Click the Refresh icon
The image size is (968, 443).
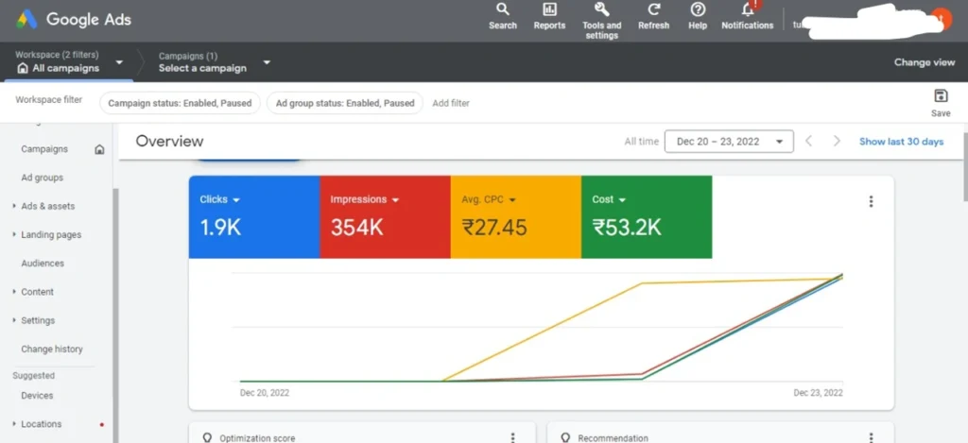click(653, 10)
